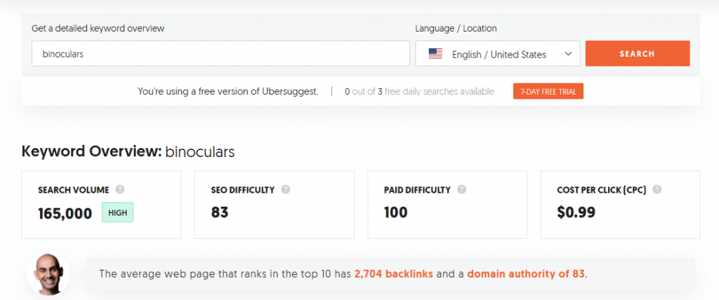Focus the keyword field containing binoculars

[220, 53]
